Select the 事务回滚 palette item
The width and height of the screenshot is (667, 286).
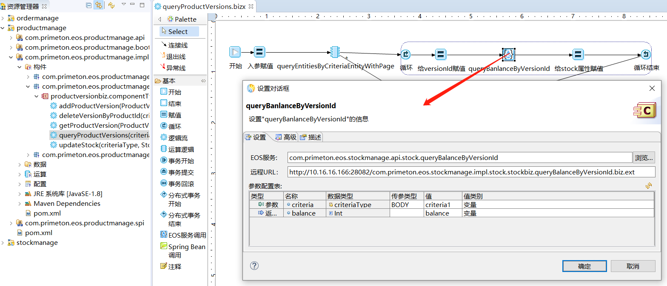pos(177,184)
